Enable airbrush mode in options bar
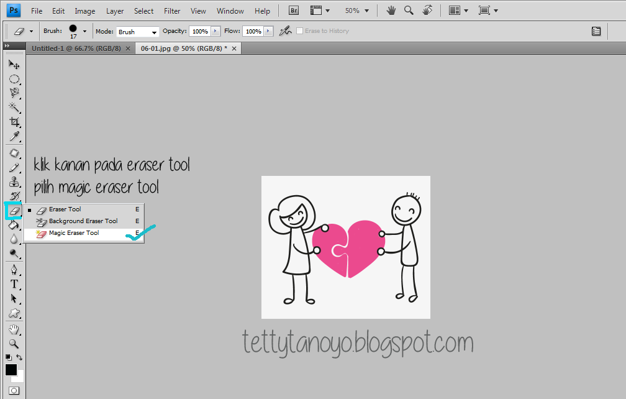Viewport: 626px width, 399px height. coord(285,30)
